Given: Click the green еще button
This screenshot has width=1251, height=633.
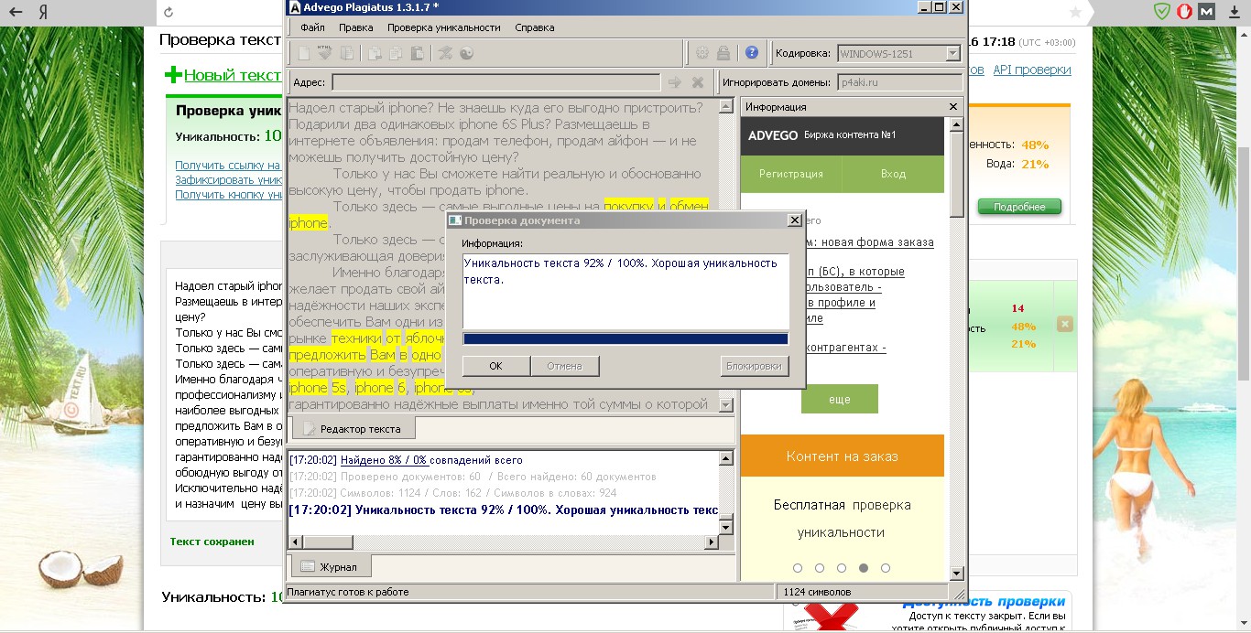Looking at the screenshot, I should click(x=840, y=400).
